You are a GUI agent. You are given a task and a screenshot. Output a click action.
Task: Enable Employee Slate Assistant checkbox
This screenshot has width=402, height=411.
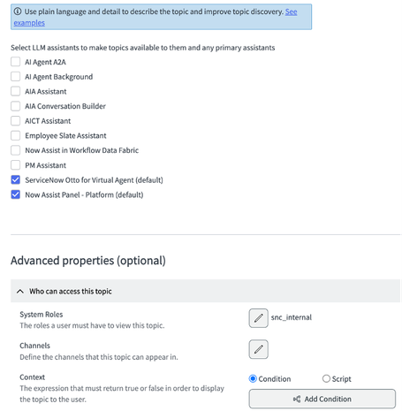[x=15, y=135]
